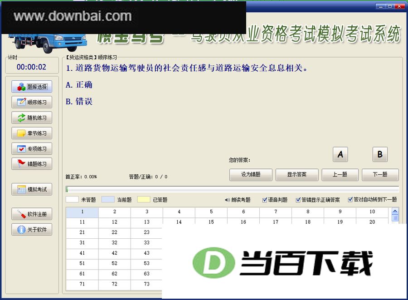Advance with the 下一题 button
Screen dimensions: 408x300
click(x=380, y=174)
